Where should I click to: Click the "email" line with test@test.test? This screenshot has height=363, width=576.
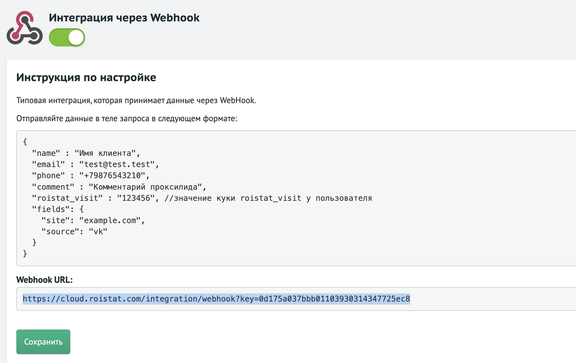click(95, 164)
